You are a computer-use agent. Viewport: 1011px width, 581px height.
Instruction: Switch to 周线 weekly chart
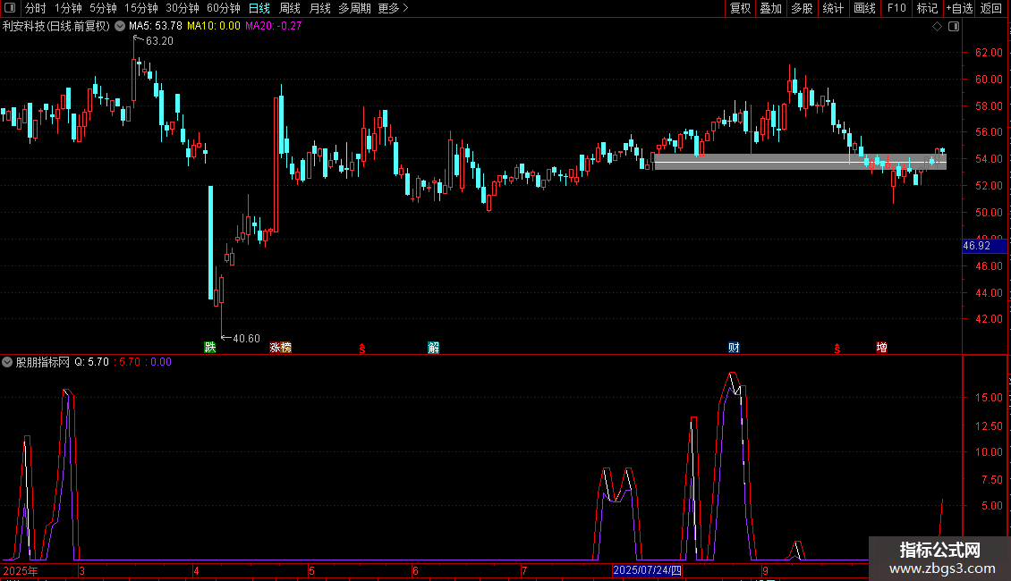pos(290,8)
